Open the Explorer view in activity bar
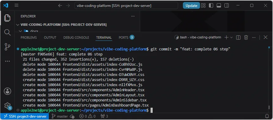This screenshot has height=120, width=273. click(x=7, y=18)
